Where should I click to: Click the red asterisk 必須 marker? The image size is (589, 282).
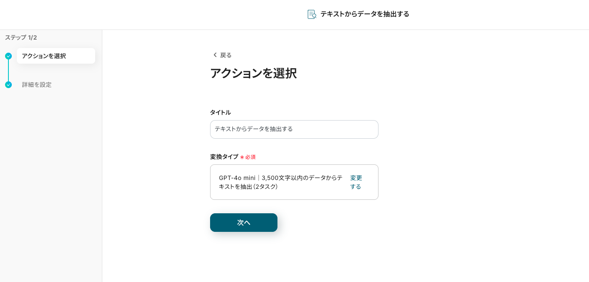[242, 157]
